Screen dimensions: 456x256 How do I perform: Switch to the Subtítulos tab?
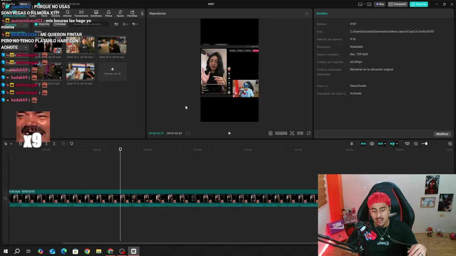point(96,14)
